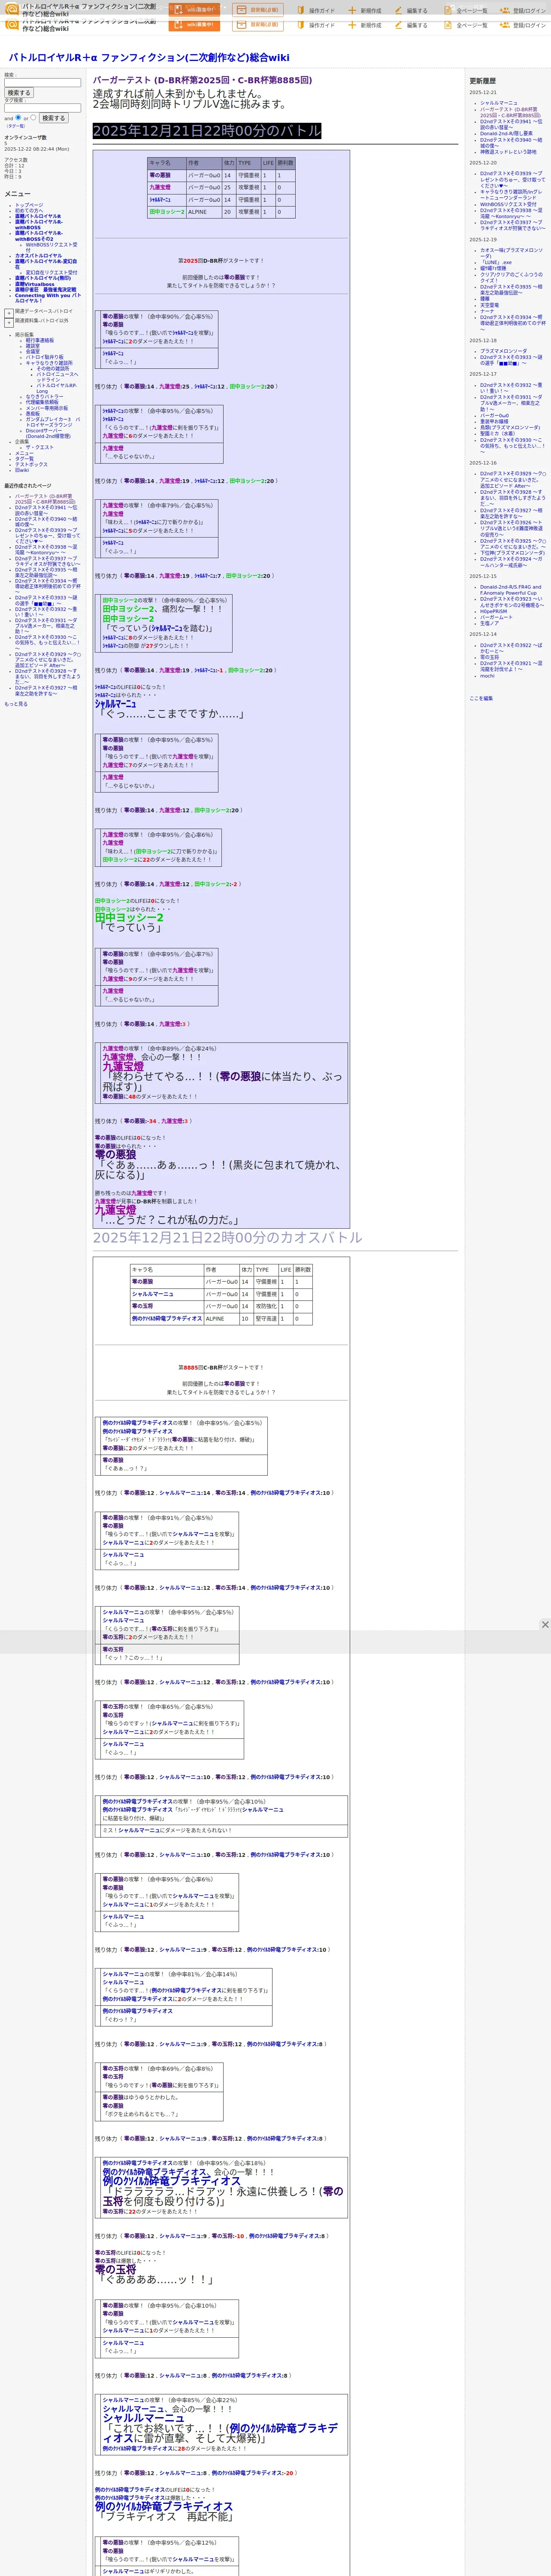Open バーガー0ω0 history link
Screen dimensions: 551x2576
click(495, 416)
